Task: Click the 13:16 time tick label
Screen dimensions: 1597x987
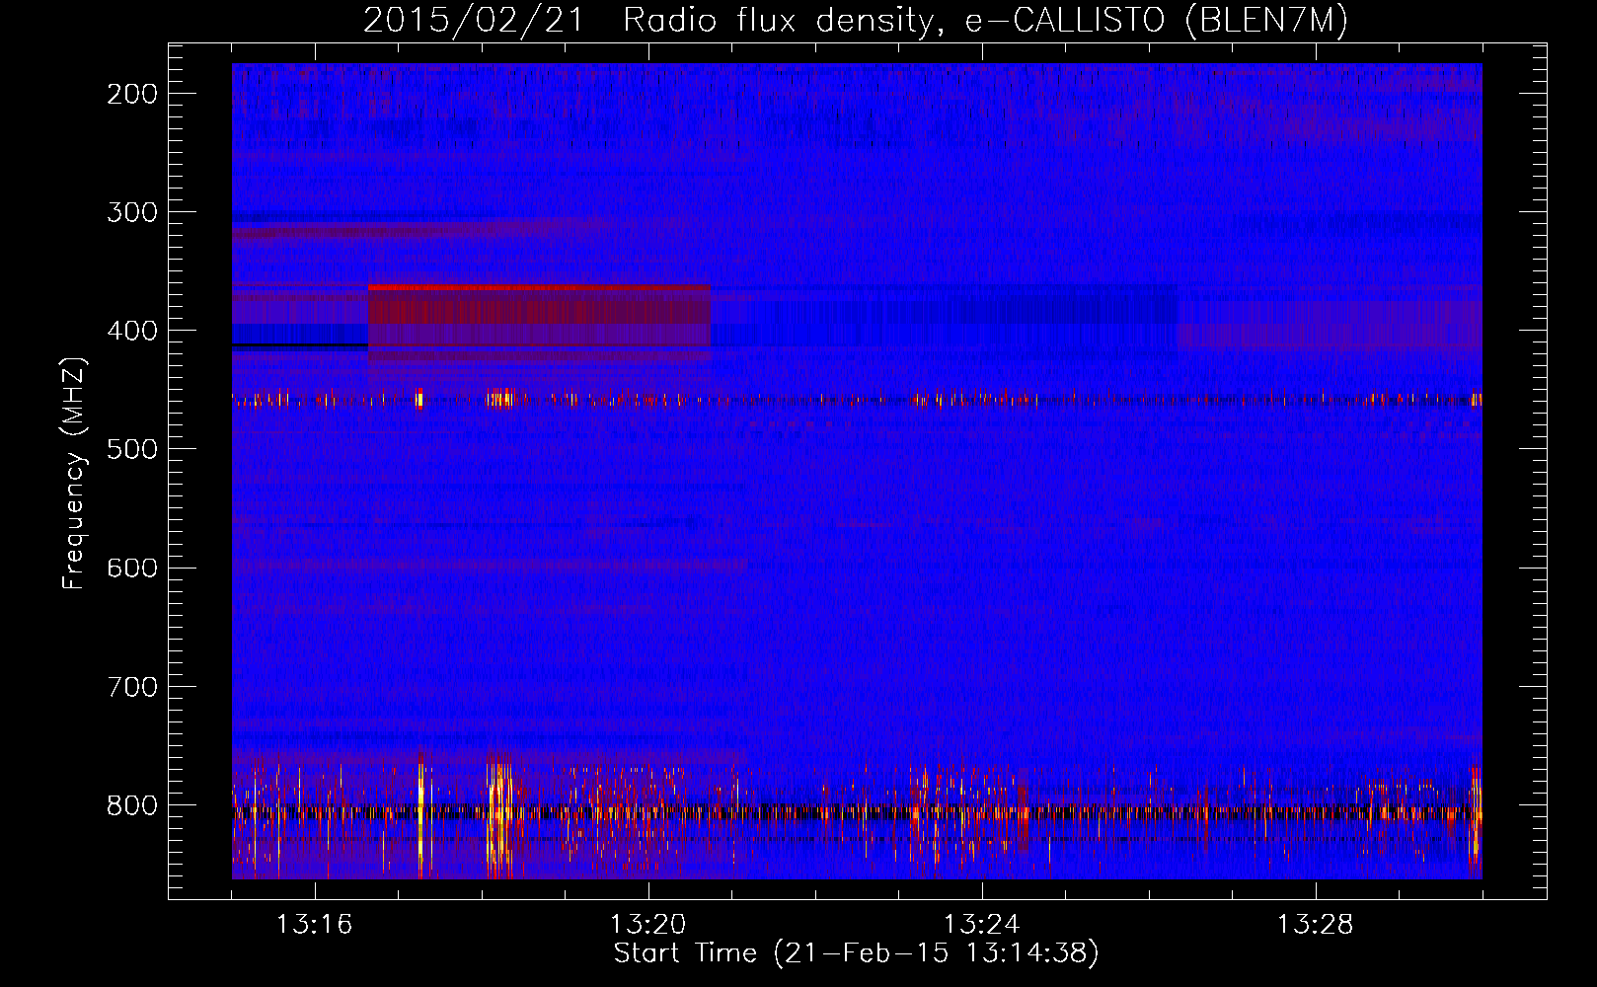Action: 314,925
